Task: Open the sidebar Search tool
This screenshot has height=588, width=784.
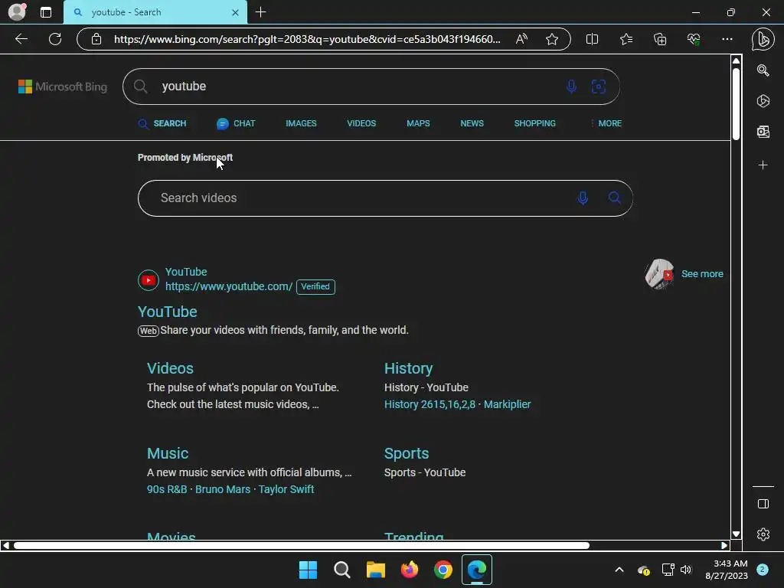Action: coord(763,70)
